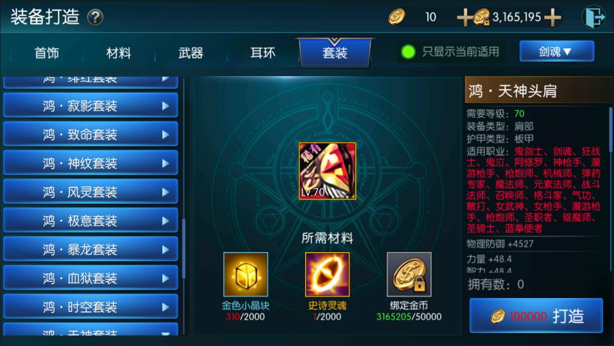This screenshot has width=614, height=346.
Task: Click the set list scrollbar
Action: [184, 249]
